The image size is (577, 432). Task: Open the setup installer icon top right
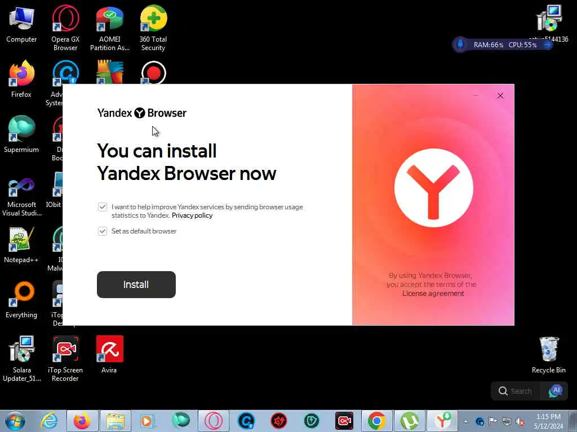tap(549, 22)
